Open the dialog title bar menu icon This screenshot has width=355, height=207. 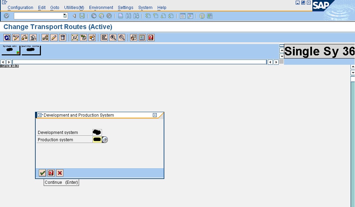pos(40,115)
